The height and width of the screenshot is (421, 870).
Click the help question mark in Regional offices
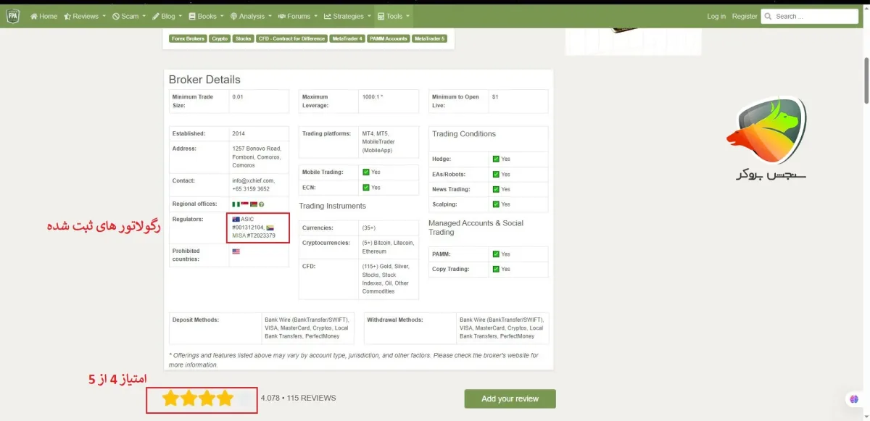[262, 204]
